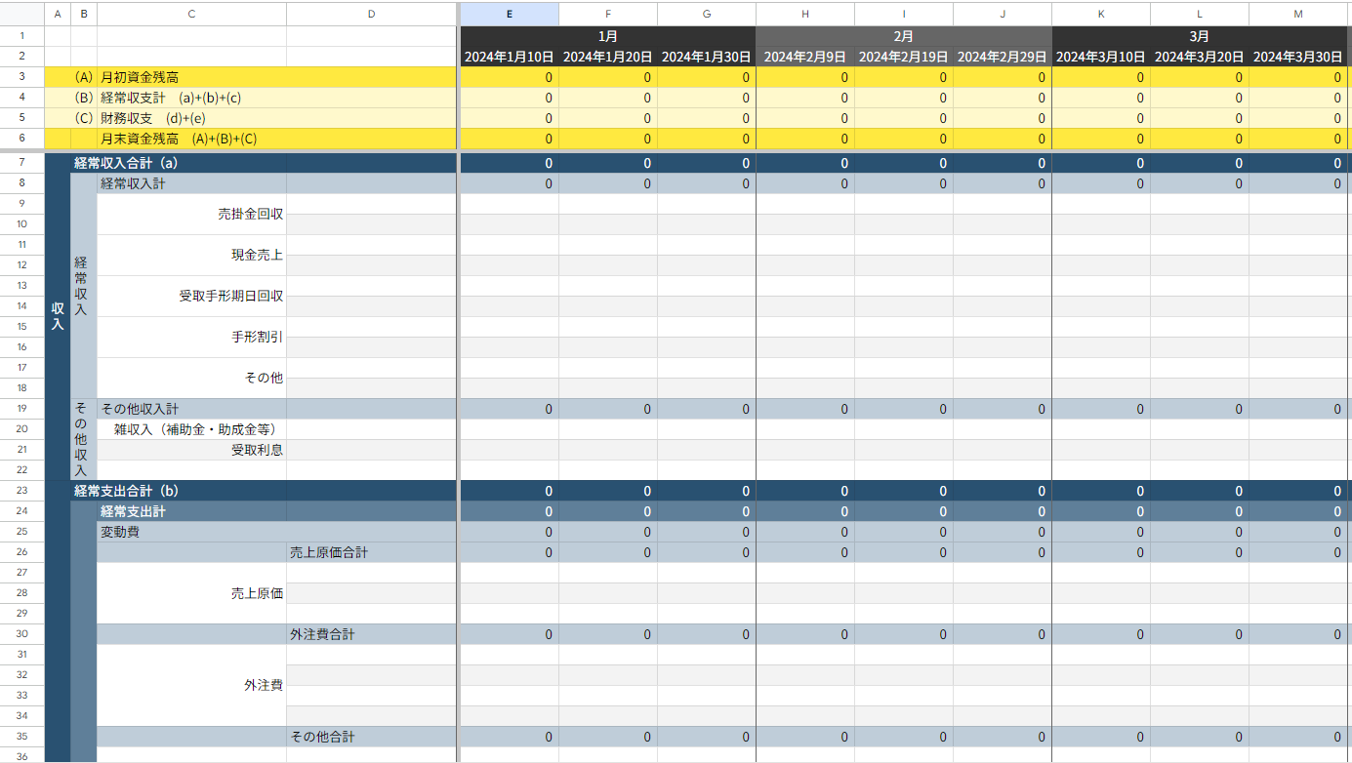1352x763 pixels.
Task: Click row number 23 header
Action: point(21,491)
